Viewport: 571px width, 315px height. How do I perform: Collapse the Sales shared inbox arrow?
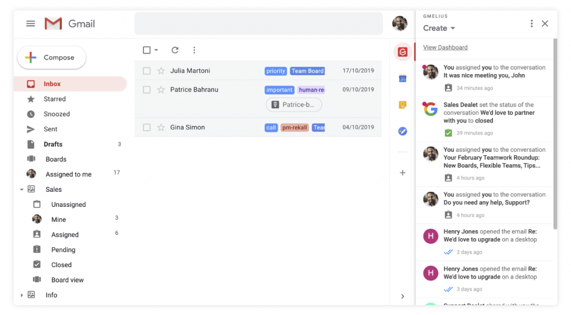(x=22, y=190)
